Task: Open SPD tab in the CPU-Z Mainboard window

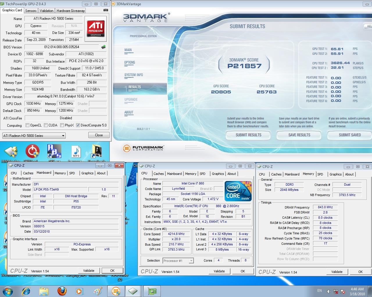Action: [72, 173]
